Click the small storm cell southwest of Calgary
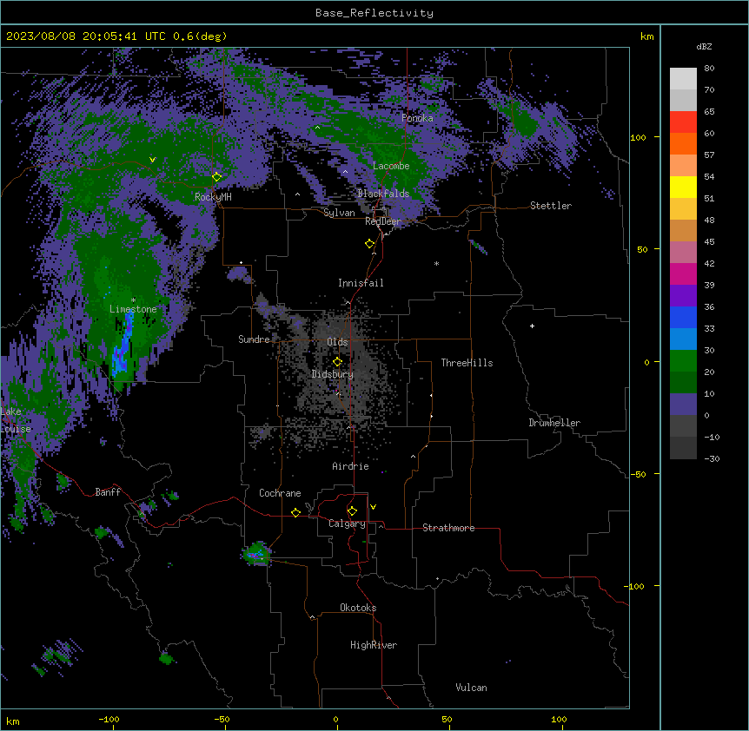The image size is (749, 731). coord(257,555)
